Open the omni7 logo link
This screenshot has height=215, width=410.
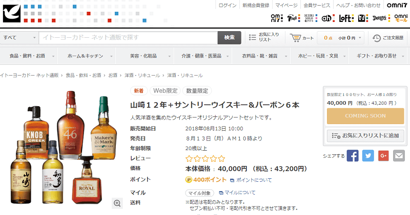397,5
